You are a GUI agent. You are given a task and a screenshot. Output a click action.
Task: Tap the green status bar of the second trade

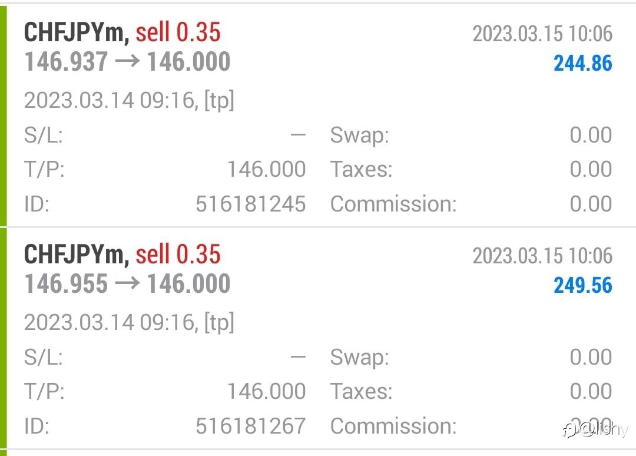pos(3,337)
